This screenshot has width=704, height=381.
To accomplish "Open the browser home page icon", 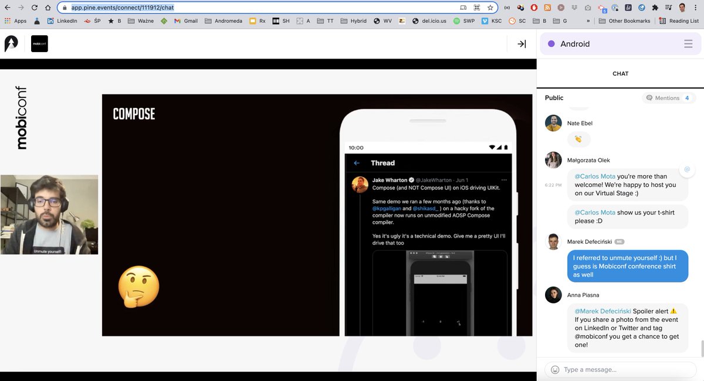I will [48, 8].
